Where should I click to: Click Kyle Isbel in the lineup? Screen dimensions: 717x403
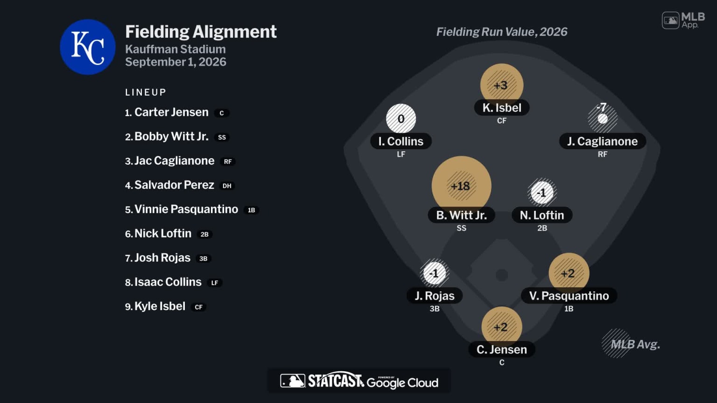[160, 306]
